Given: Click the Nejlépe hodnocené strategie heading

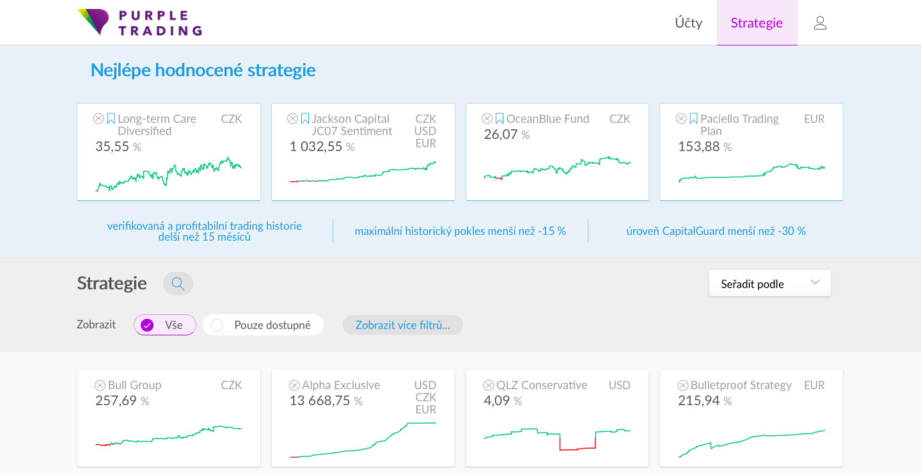Looking at the screenshot, I should pos(203,70).
